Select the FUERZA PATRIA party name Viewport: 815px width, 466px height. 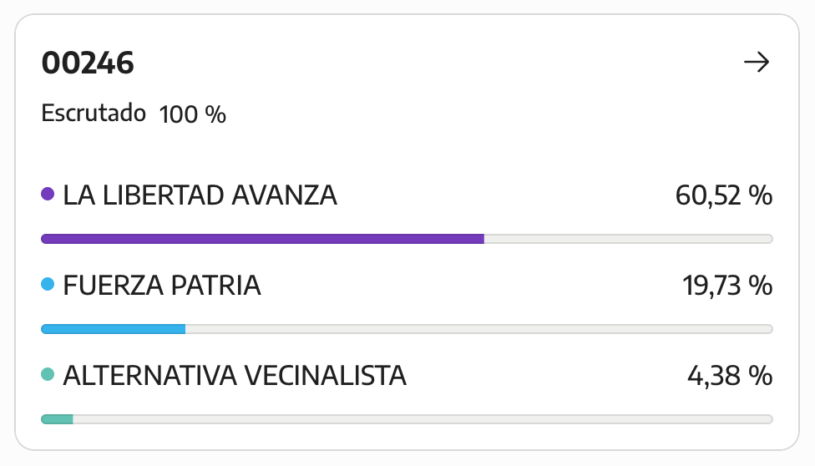(x=162, y=286)
